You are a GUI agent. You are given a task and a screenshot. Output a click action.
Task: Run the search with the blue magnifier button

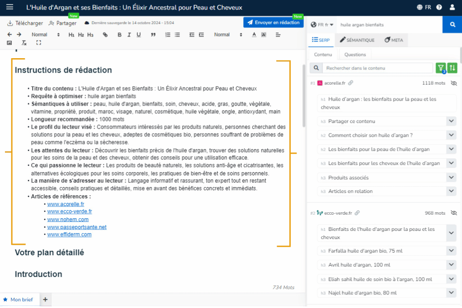pos(452,24)
